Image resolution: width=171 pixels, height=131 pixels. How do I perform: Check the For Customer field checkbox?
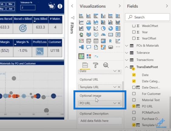[x=134, y=94]
